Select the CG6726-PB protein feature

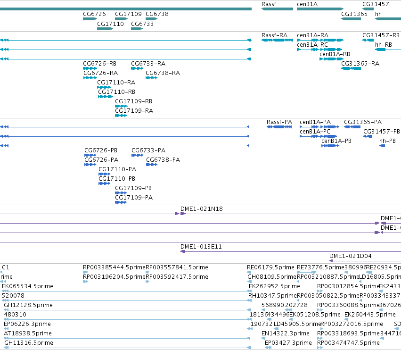(x=90, y=155)
